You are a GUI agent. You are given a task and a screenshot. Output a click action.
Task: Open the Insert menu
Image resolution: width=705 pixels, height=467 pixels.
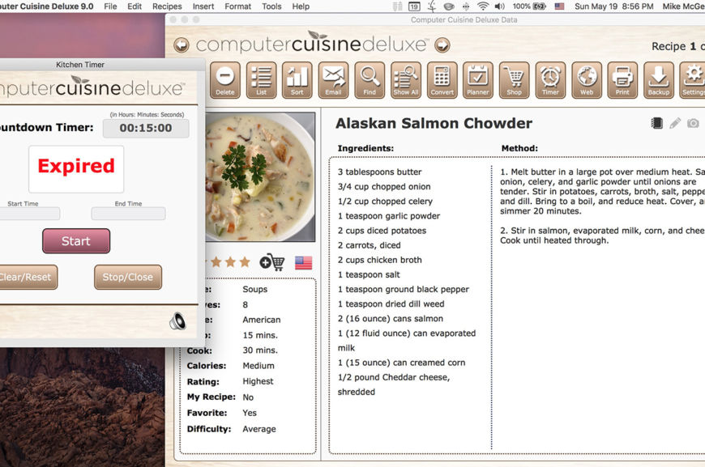pyautogui.click(x=203, y=6)
